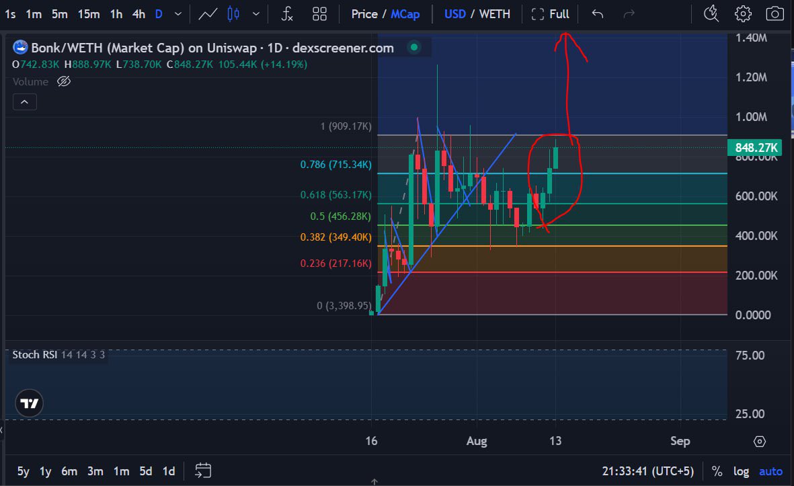
Task: Click the 0.236 (217.16K) Fibonacci label
Action: click(x=335, y=264)
